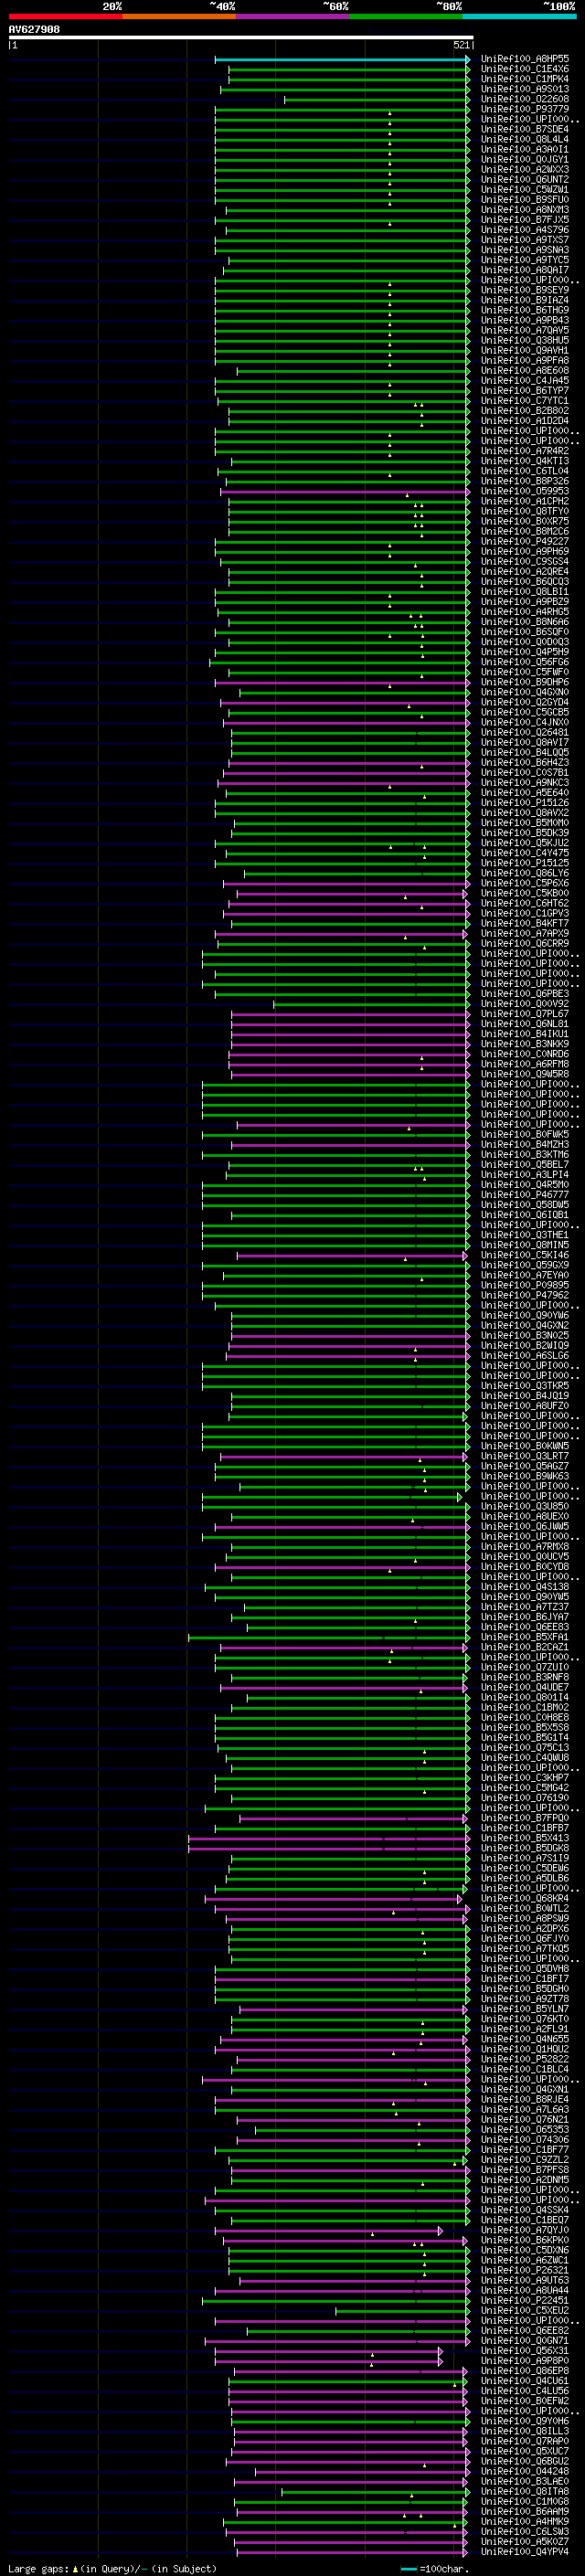Open the UniRef100_Q86EP8 hit

(x=524, y=2371)
